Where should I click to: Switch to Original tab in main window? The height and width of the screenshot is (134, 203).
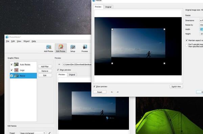pyautogui.click(x=72, y=75)
